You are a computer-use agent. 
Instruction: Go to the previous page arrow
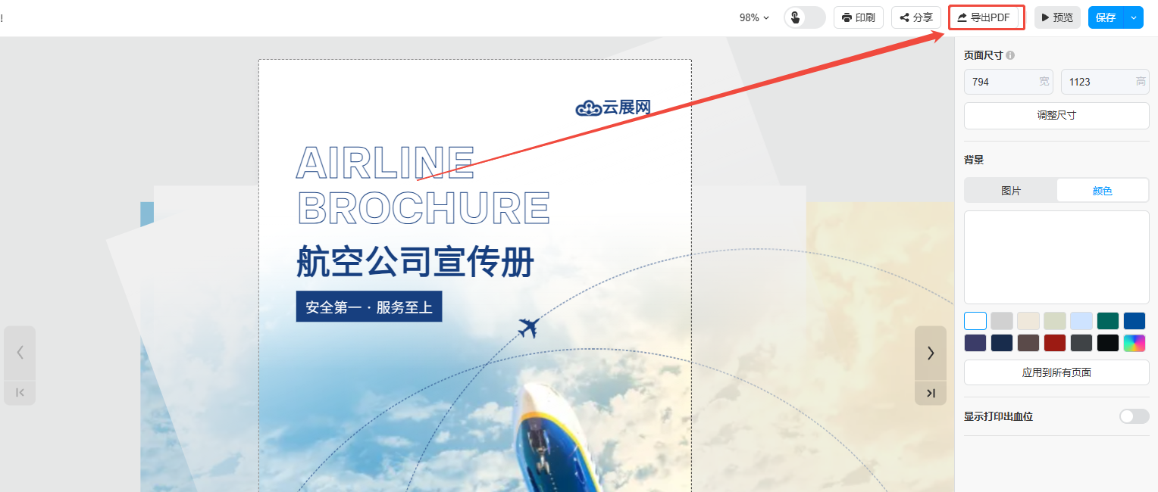(20, 353)
